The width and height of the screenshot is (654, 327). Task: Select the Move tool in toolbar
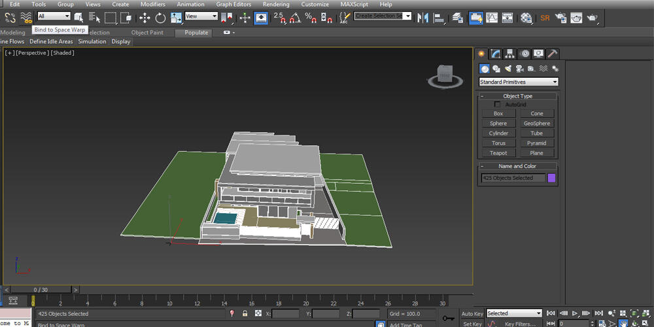coord(145,18)
